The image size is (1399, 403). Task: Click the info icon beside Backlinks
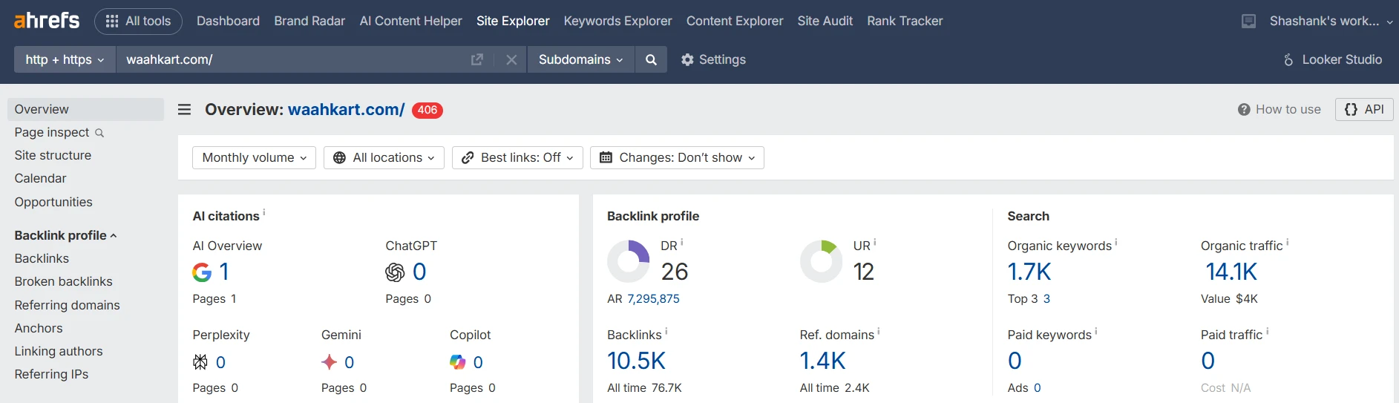coord(666,331)
